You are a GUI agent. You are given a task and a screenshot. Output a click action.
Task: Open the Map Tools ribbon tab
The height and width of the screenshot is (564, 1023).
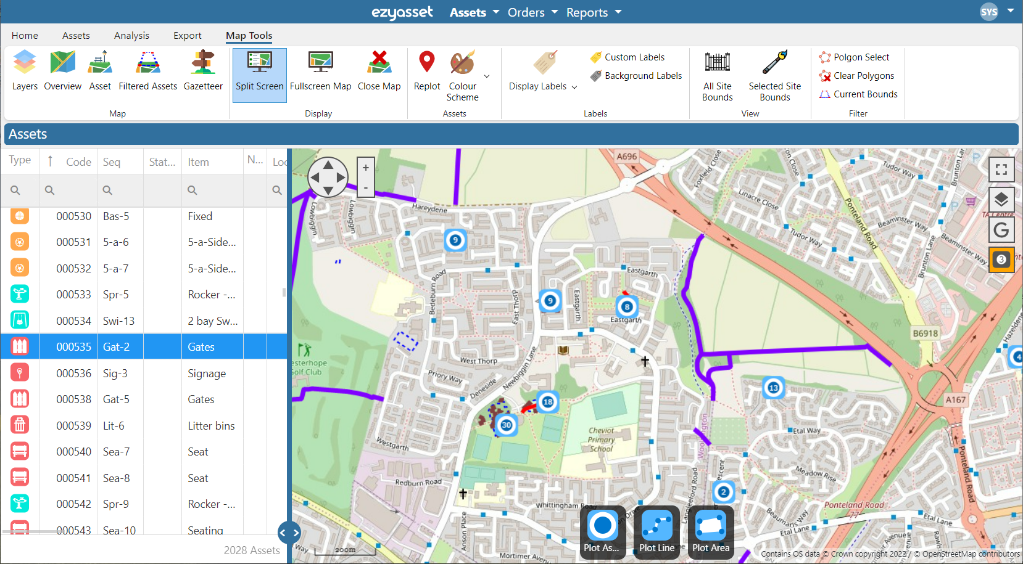click(249, 35)
